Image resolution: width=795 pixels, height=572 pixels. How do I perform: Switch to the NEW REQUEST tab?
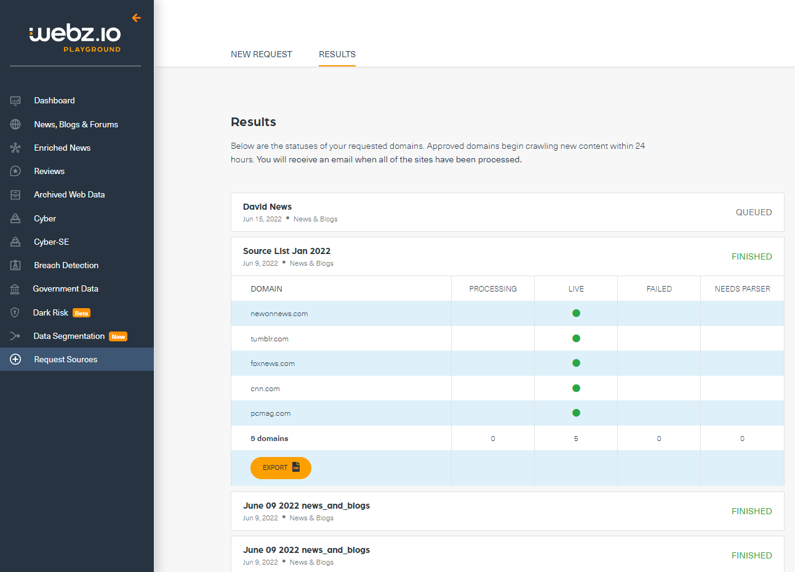[262, 54]
